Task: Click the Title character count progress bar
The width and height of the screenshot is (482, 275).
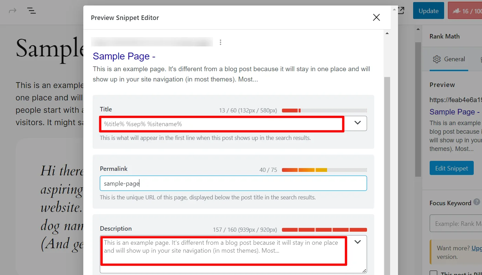Action: click(324, 110)
